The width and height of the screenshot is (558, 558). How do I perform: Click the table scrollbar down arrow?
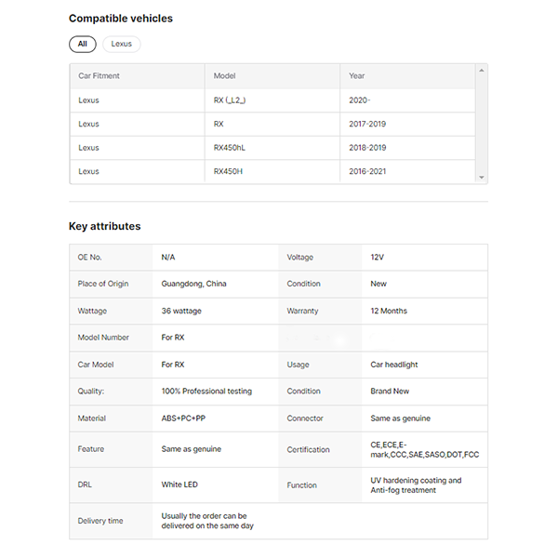[481, 177]
